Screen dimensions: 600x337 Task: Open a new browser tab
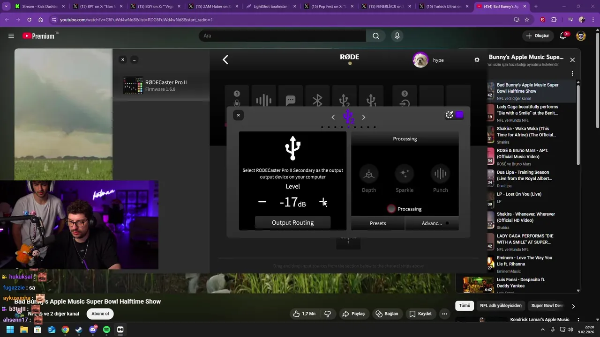[536, 7]
